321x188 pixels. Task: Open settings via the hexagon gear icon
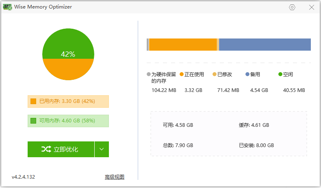tap(292, 7)
